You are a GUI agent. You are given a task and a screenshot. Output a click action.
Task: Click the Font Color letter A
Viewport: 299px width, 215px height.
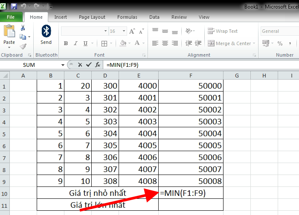(x=137, y=43)
